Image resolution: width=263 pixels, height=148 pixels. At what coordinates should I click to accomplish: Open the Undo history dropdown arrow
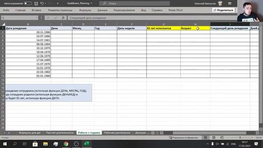pos(46,3)
